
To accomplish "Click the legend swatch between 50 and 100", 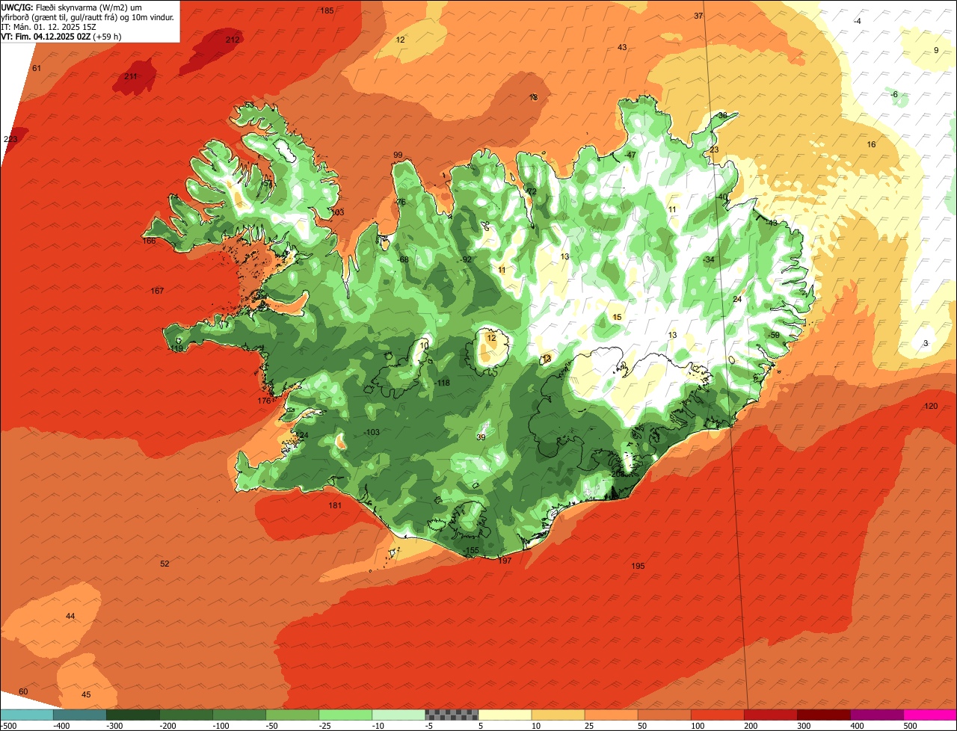I will click(x=664, y=715).
